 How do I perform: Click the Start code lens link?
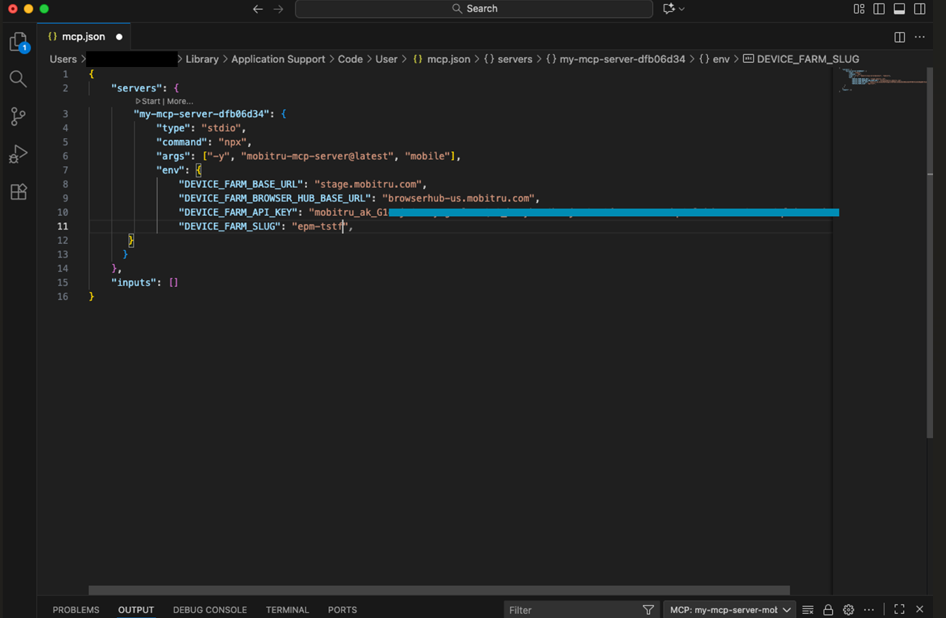coord(150,101)
